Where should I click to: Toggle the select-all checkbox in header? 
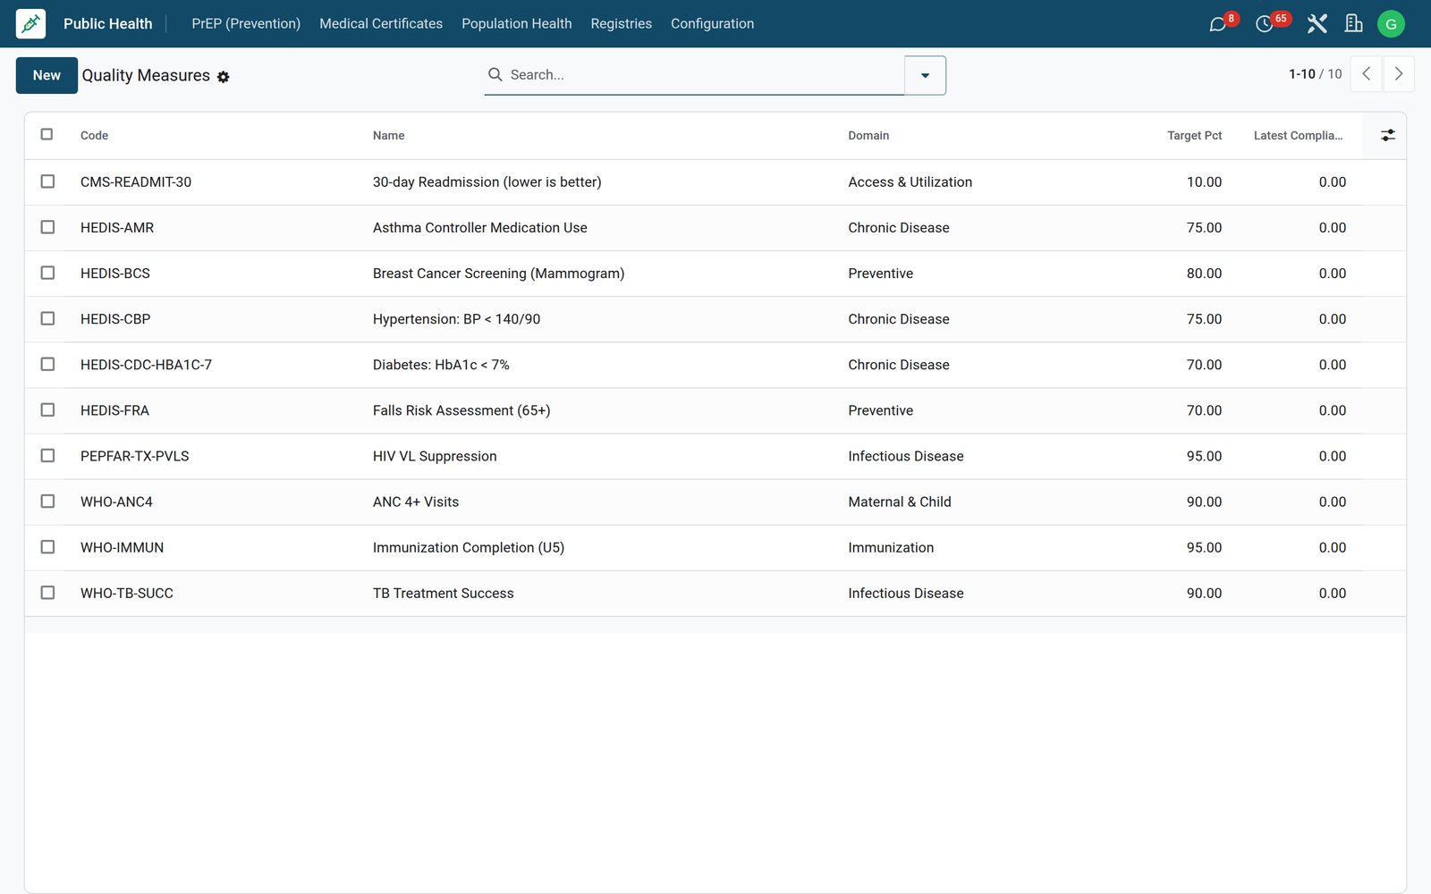[x=47, y=134]
